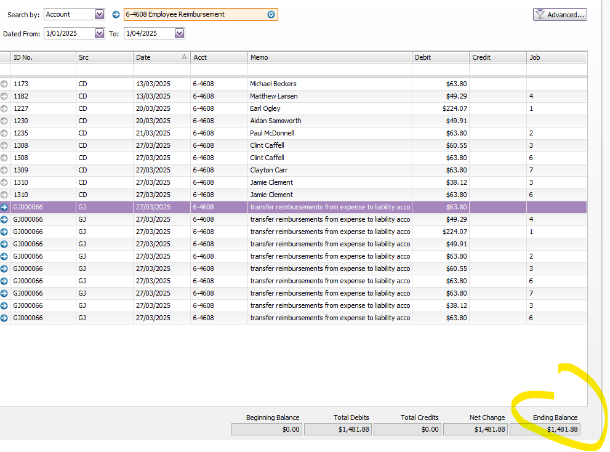
Task: Open zoom arrow for ID 1173 Michael Beckers
Action: 4,84
